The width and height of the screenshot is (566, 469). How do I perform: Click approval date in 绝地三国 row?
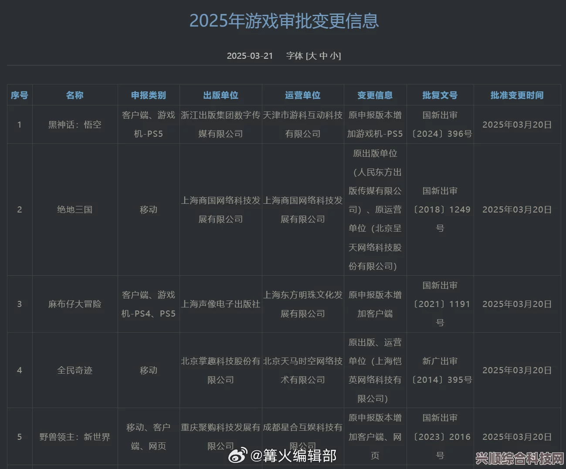click(x=517, y=209)
